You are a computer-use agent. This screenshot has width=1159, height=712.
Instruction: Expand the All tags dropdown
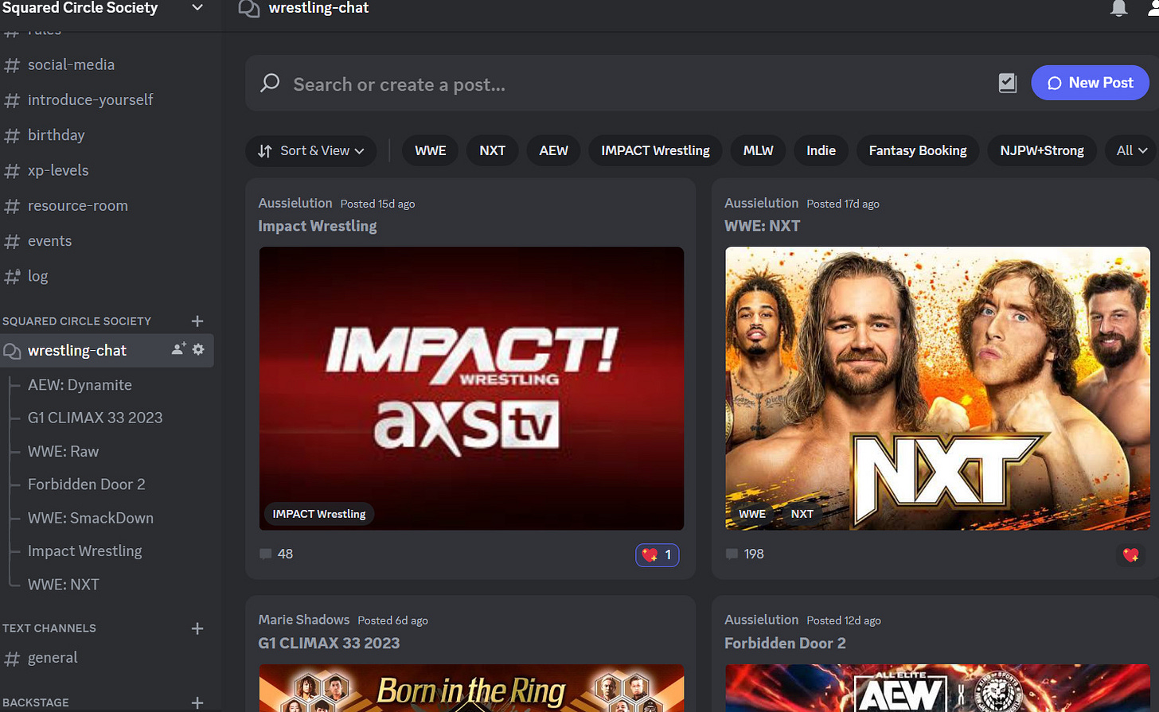(1132, 150)
